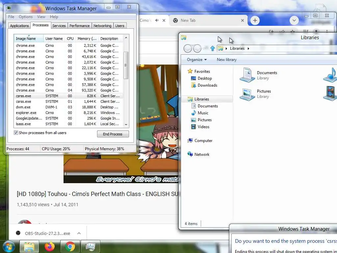Image resolution: width=337 pixels, height=253 pixels.
Task: Open the Pictures library icon
Action: pos(247,94)
